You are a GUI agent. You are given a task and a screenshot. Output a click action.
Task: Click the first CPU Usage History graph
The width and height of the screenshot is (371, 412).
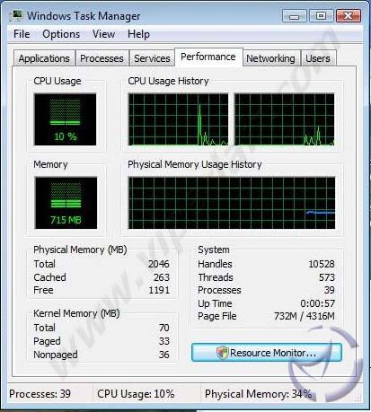pyautogui.click(x=178, y=119)
